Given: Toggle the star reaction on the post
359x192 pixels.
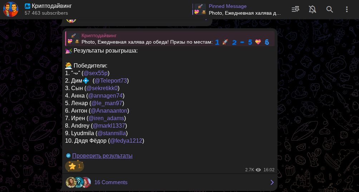Looking at the screenshot, I should coord(75,166).
